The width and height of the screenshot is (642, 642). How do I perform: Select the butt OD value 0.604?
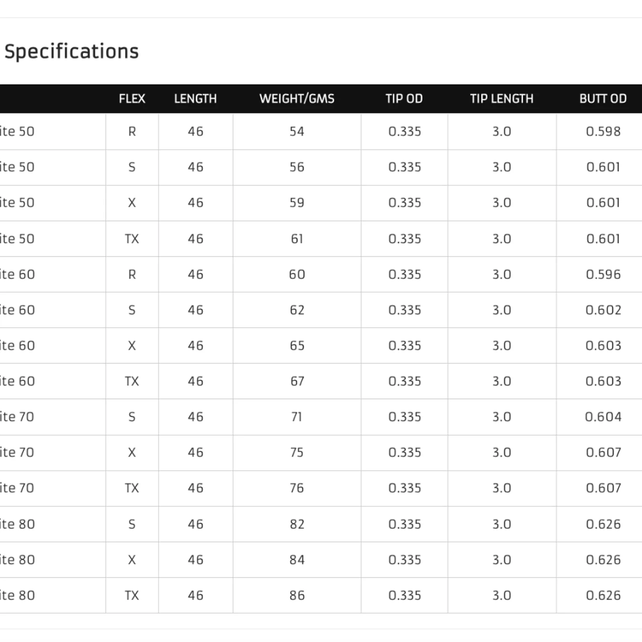pyautogui.click(x=603, y=417)
